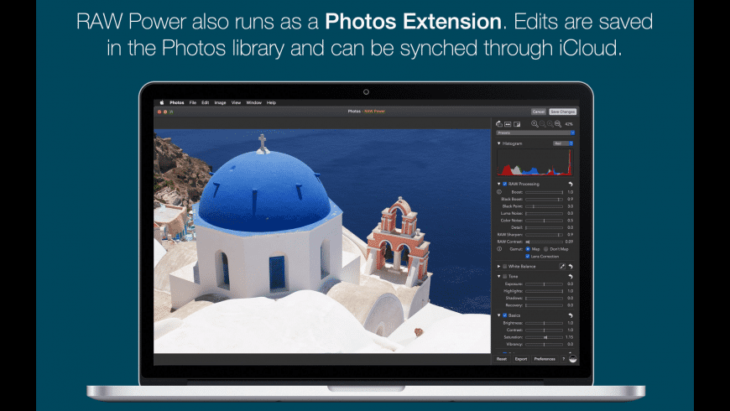Open the Image menu
This screenshot has width=730, height=411.
tap(220, 102)
